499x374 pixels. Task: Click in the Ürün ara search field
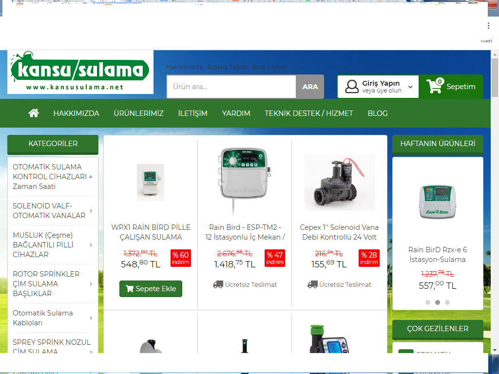point(231,87)
